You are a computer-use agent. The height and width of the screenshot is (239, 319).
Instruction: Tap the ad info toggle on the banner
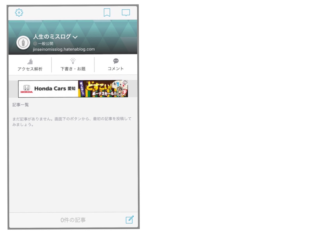point(125,83)
